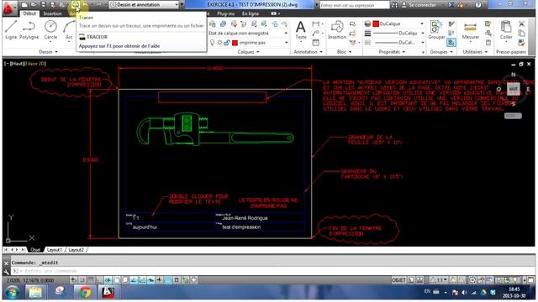Open the Windows Start button
Screen dimensions: 538x302
tap(12, 292)
